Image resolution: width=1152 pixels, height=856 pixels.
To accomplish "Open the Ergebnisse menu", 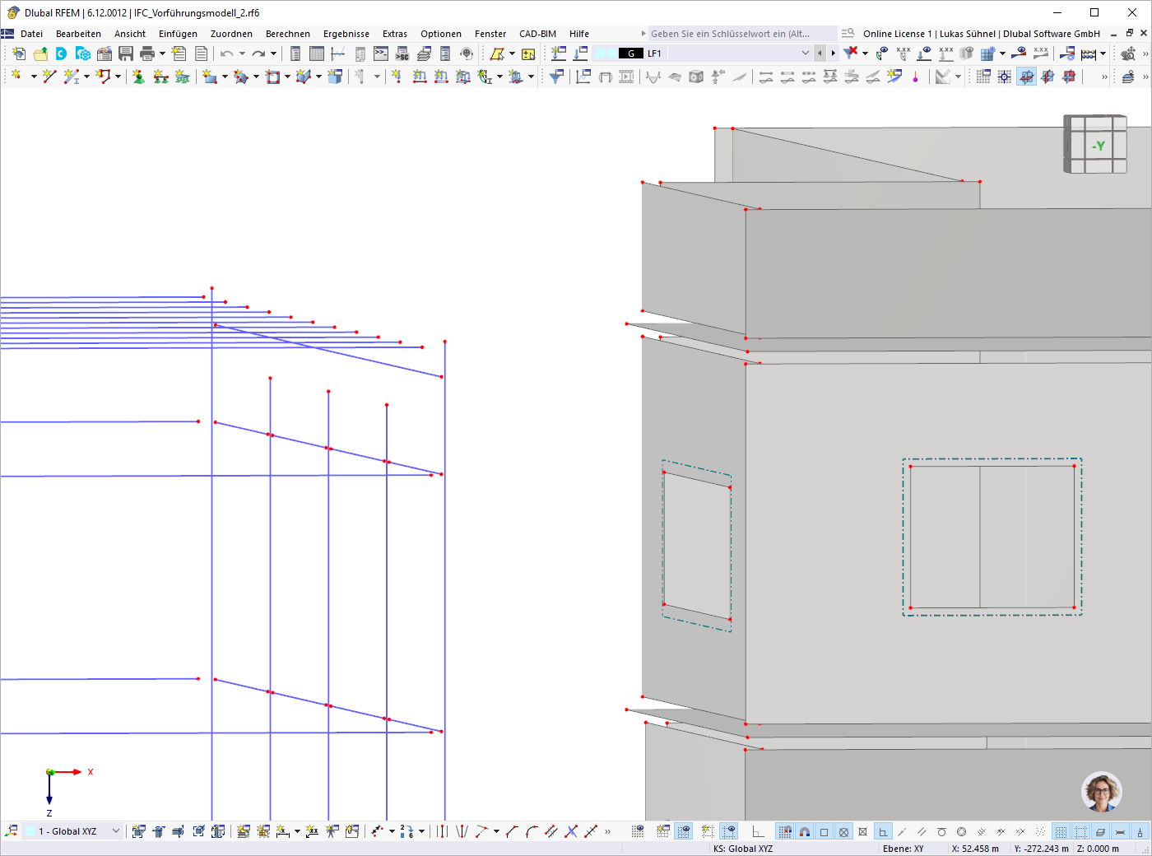I will point(346,34).
